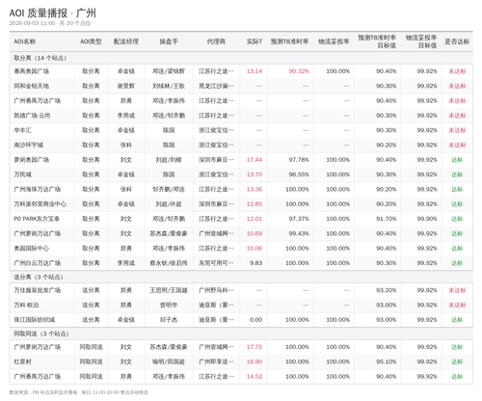Select the 'AOI名称' column header
The width and height of the screenshot is (482, 401).
[x=25, y=41]
